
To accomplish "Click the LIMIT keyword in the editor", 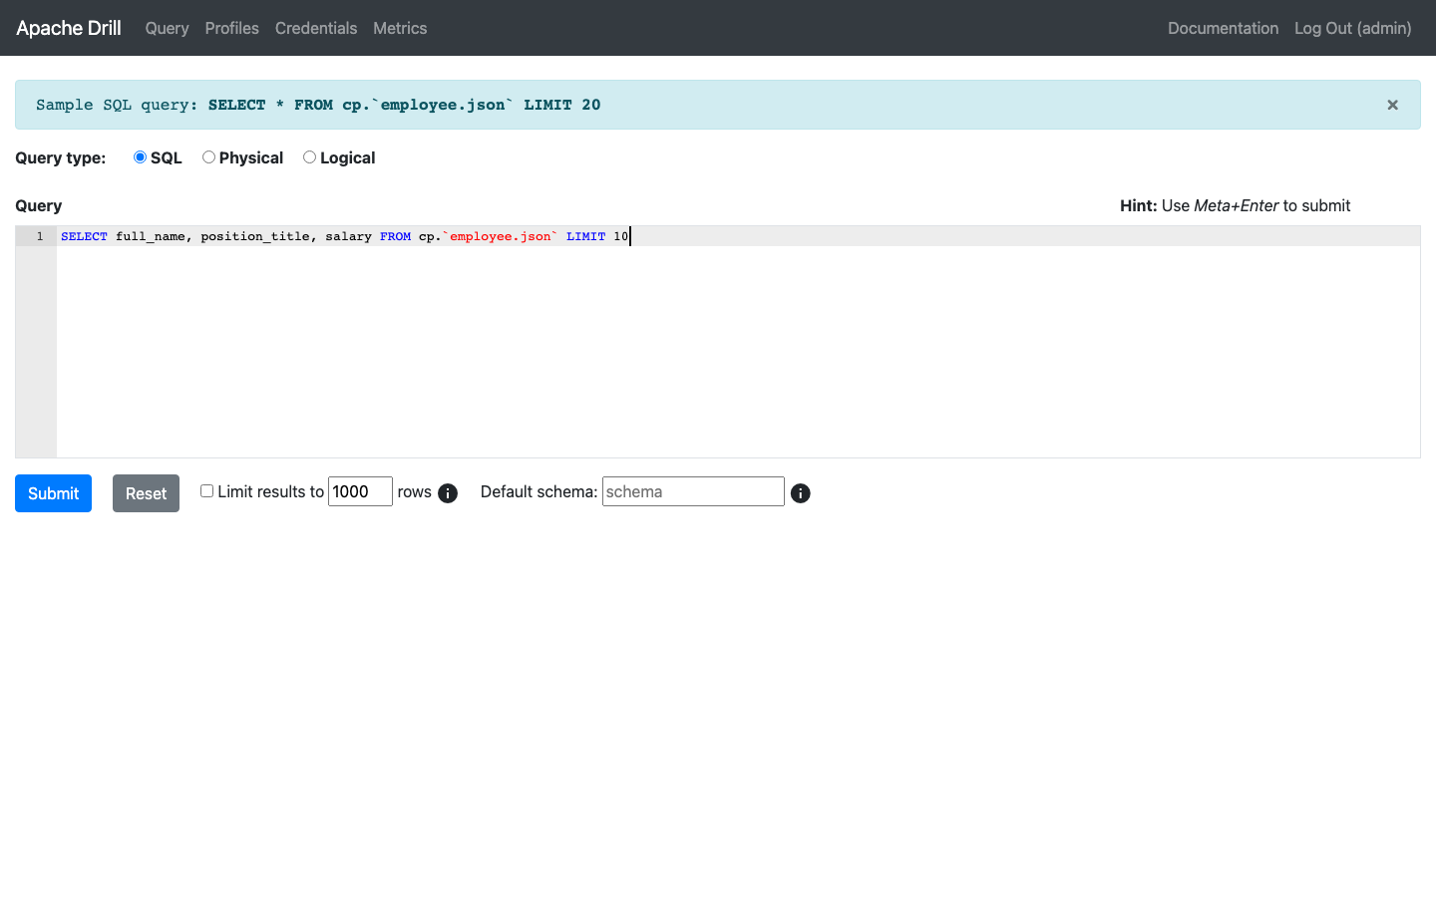I will click(x=585, y=236).
